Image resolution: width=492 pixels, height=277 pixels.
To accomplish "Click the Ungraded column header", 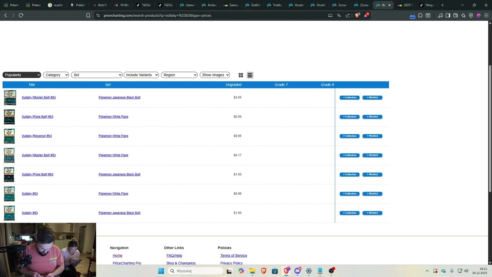I will click(x=233, y=85).
